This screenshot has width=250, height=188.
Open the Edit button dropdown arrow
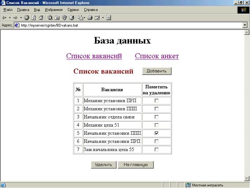pyautogui.click(x=103, y=18)
